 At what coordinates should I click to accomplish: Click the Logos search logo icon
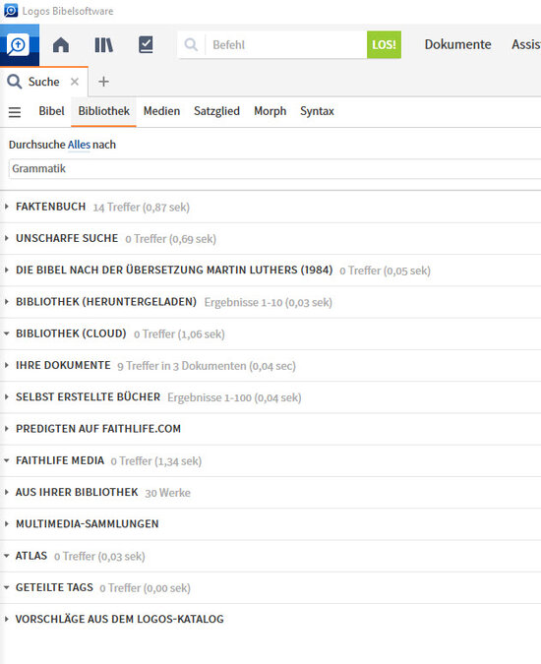(19, 45)
